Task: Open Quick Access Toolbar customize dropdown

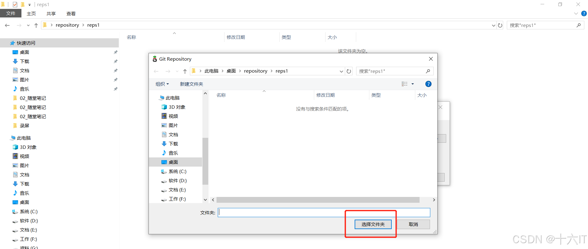Action: [x=29, y=5]
